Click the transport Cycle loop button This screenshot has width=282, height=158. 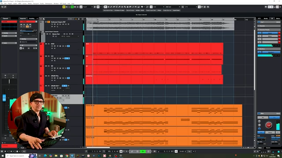pos(132,151)
